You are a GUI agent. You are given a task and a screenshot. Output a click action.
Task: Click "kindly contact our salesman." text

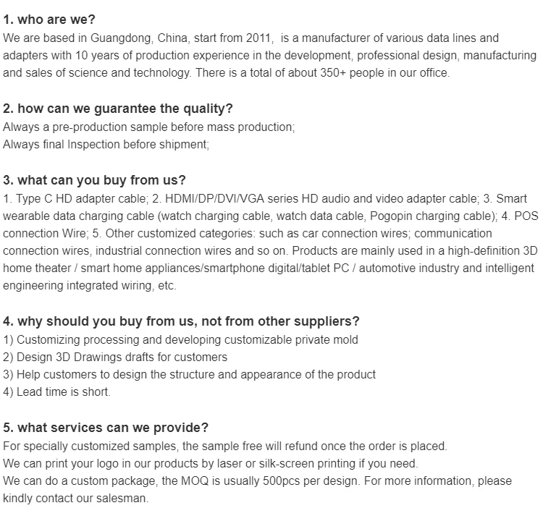click(75, 498)
